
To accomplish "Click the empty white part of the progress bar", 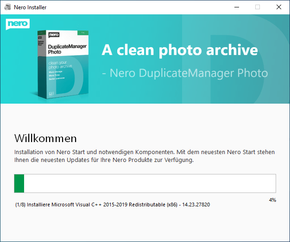I will (149, 183).
